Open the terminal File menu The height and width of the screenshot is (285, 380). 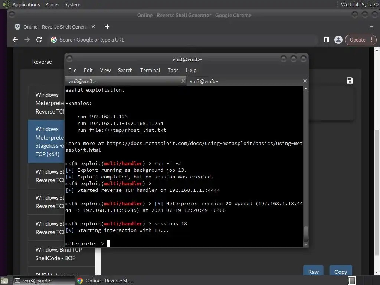72,70
